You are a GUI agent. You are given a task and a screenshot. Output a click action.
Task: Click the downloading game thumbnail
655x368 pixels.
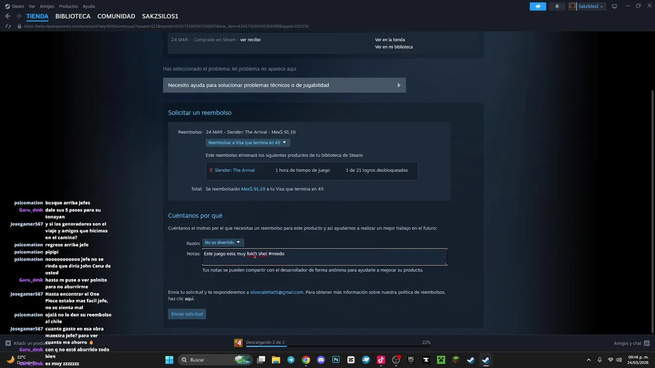(x=238, y=342)
